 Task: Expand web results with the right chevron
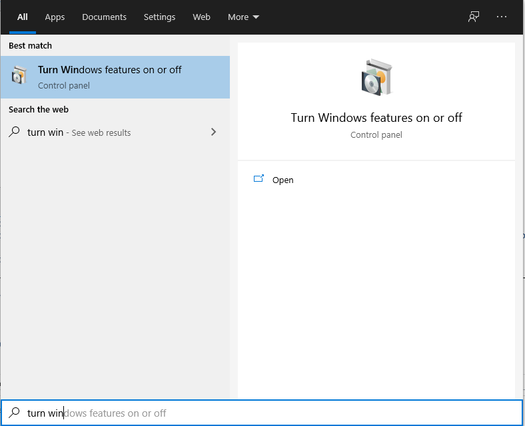(213, 132)
